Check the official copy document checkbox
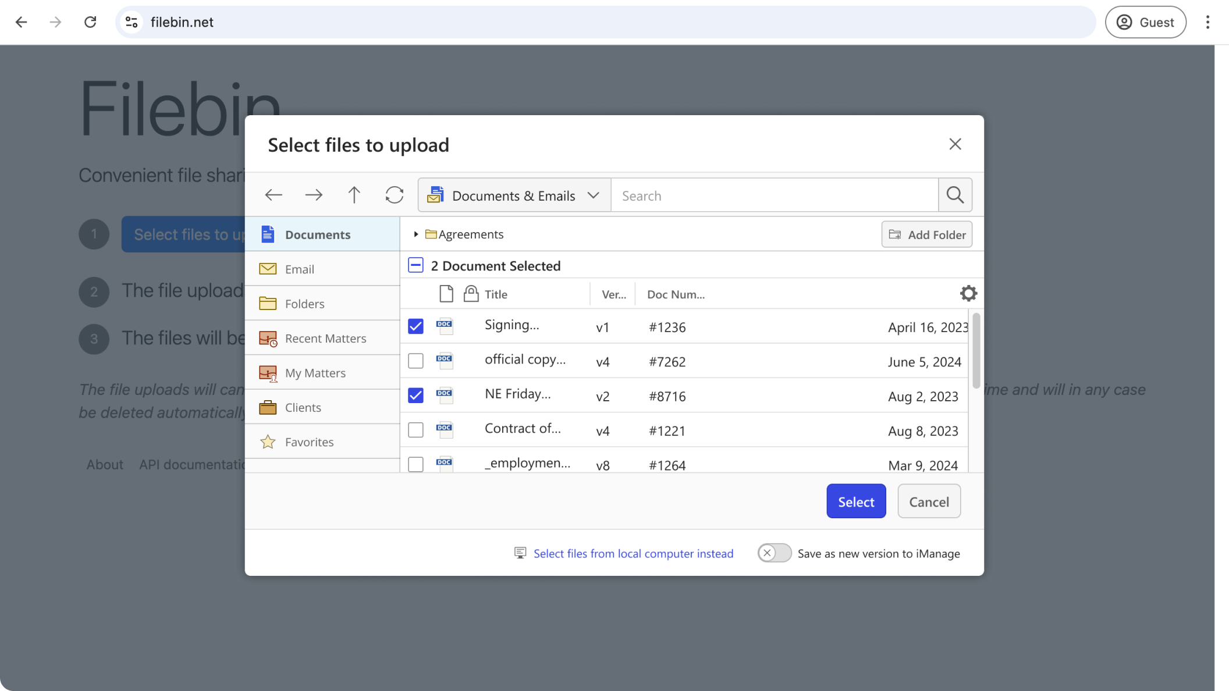The height and width of the screenshot is (691, 1229). pos(415,361)
